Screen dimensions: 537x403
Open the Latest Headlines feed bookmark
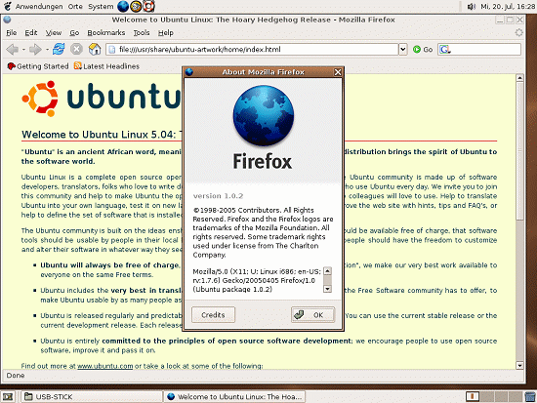[106, 66]
